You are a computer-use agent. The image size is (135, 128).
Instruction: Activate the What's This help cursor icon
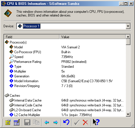[x=96, y=122]
